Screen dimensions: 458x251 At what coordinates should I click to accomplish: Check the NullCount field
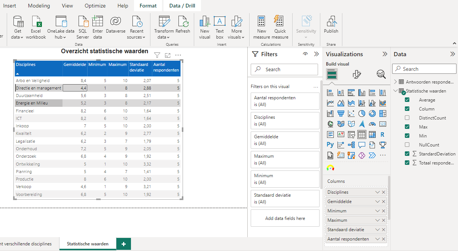tap(407, 145)
